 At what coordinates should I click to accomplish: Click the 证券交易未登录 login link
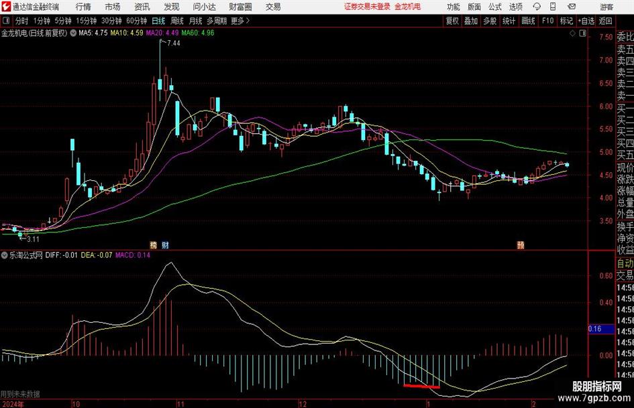367,7
